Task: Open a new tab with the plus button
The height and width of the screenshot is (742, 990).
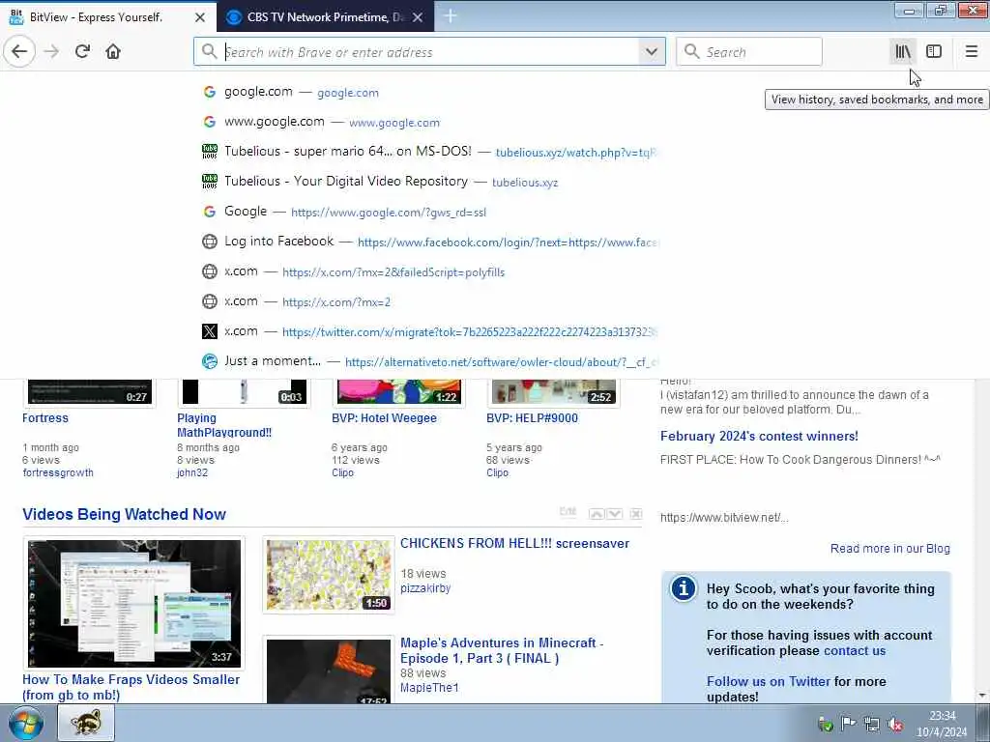Action: (x=451, y=15)
